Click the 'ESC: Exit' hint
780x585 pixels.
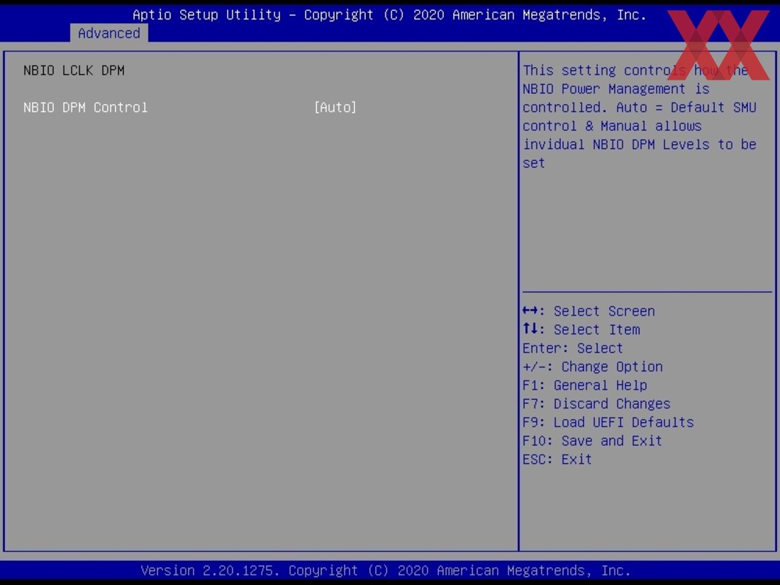coord(557,459)
